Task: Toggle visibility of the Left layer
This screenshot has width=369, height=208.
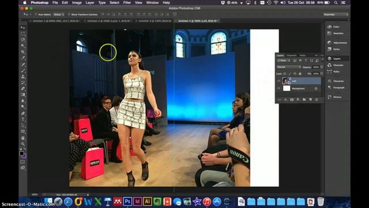Action: 278,81
